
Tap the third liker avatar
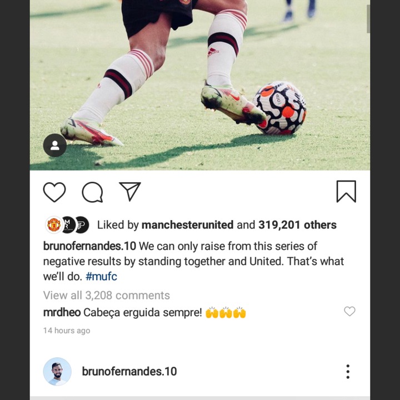(82, 225)
